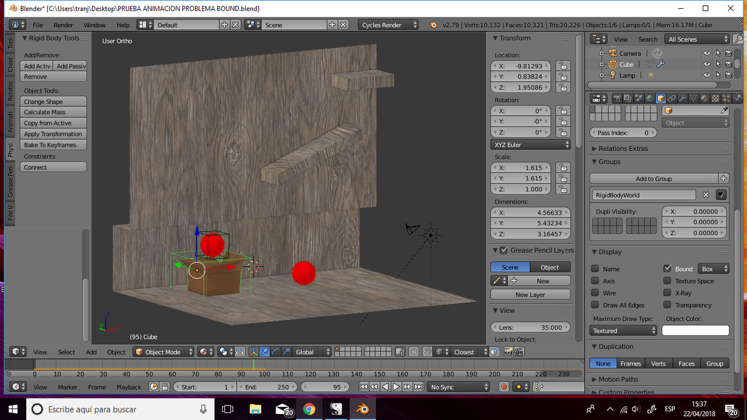Switch to the Object grease pencil tab
This screenshot has width=747, height=420.
pyautogui.click(x=549, y=267)
